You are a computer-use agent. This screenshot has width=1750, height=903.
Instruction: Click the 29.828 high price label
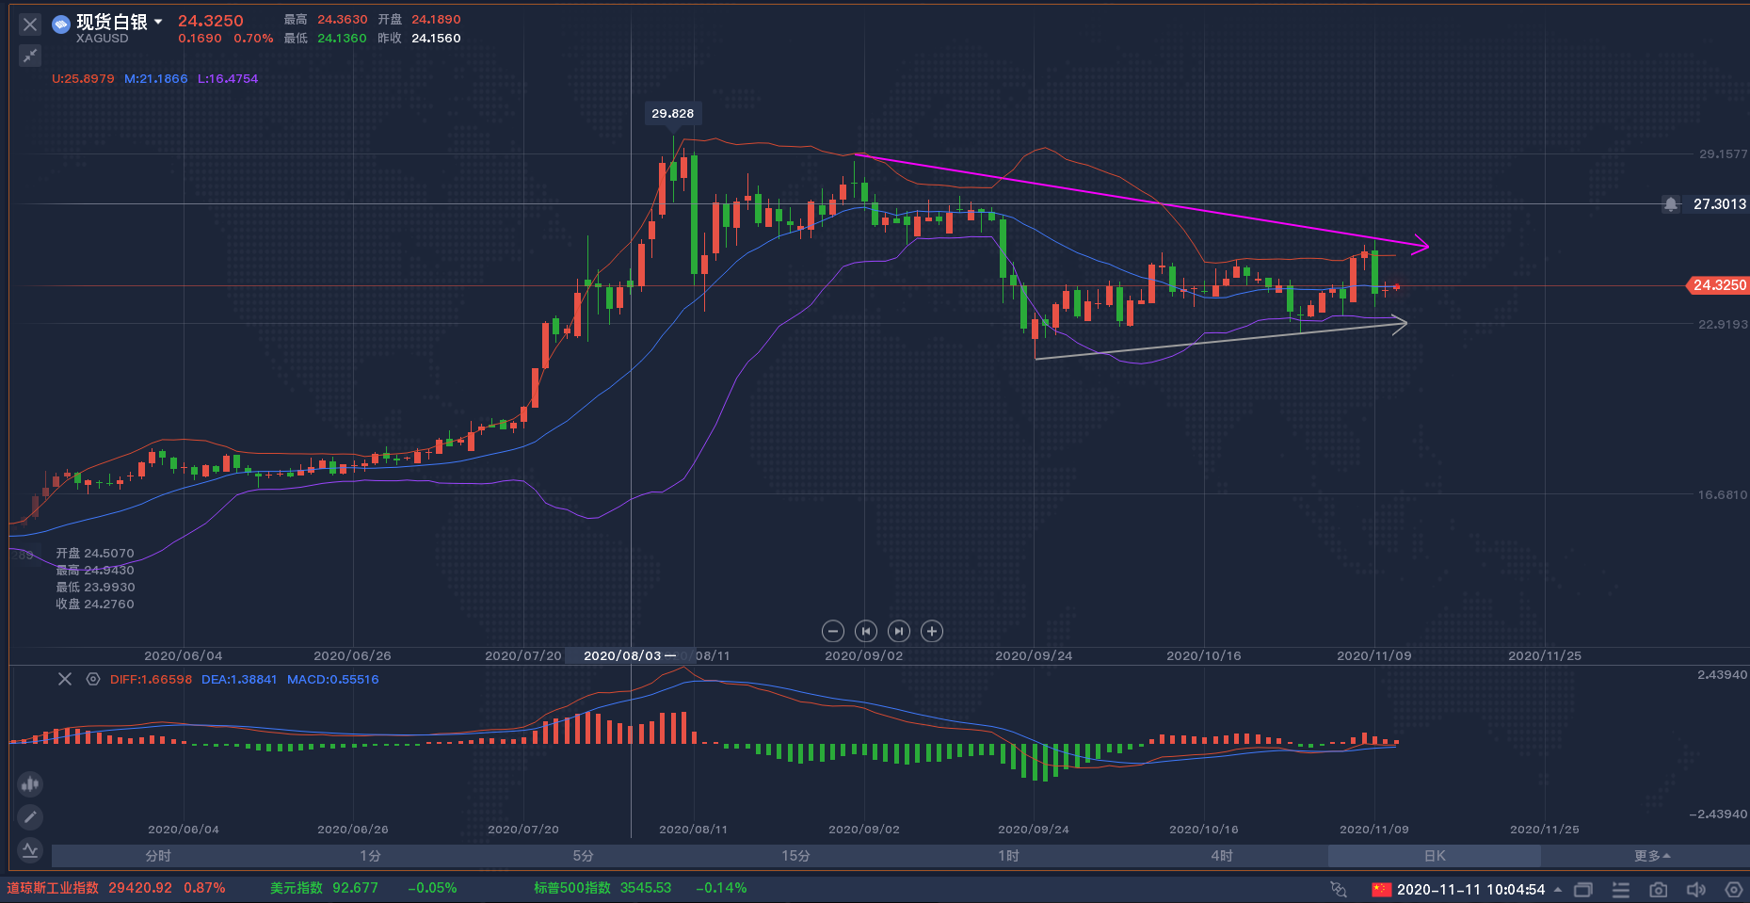pyautogui.click(x=673, y=113)
